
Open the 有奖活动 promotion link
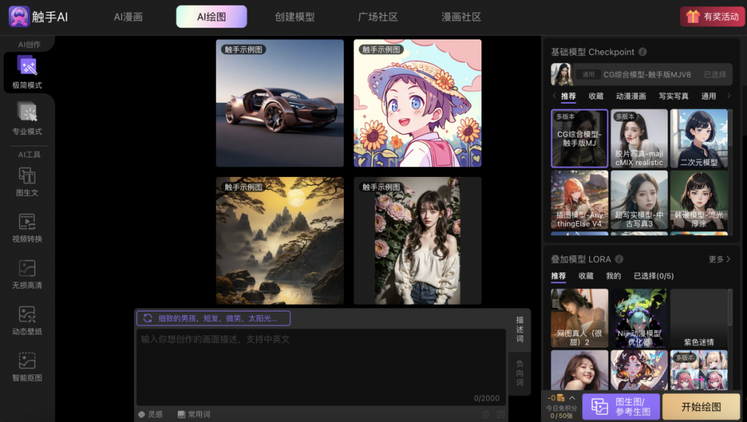pos(712,15)
